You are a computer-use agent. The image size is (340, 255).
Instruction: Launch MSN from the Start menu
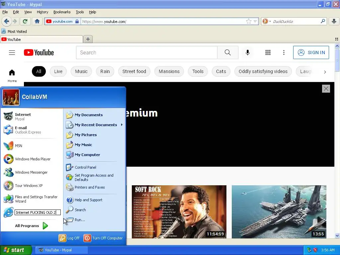click(32, 146)
